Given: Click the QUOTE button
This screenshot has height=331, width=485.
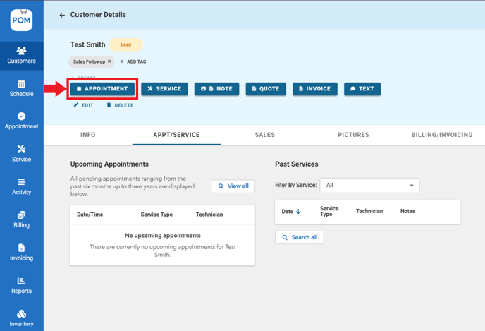Looking at the screenshot, I should [x=265, y=89].
